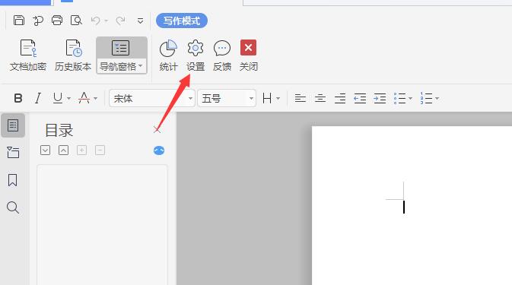This screenshot has width=512, height=285.
Task: Select the bookmark sidebar tab icon
Action: 12,179
